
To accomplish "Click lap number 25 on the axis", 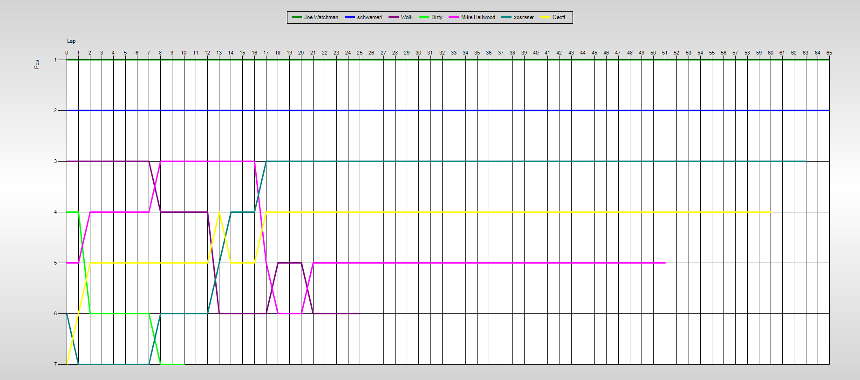I will [360, 53].
